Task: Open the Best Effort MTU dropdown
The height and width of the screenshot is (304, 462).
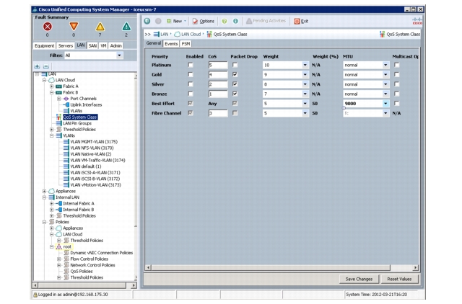Action: pyautogui.click(x=385, y=104)
